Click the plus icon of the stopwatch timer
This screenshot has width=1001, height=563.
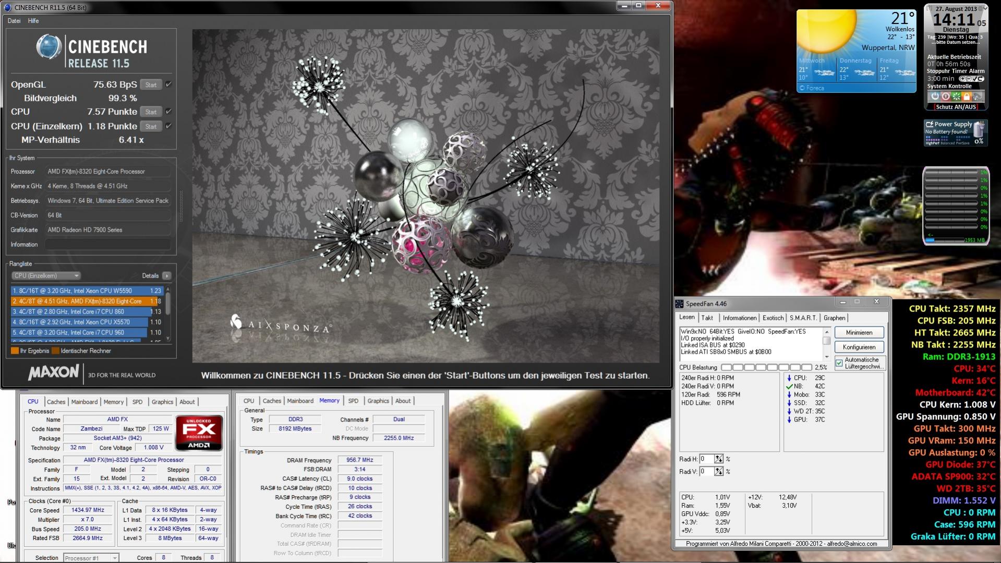[x=962, y=79]
